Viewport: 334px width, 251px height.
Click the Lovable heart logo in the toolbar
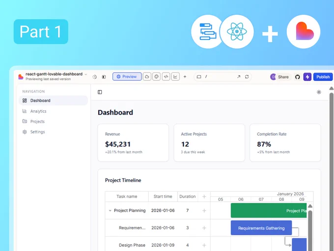[21, 77]
